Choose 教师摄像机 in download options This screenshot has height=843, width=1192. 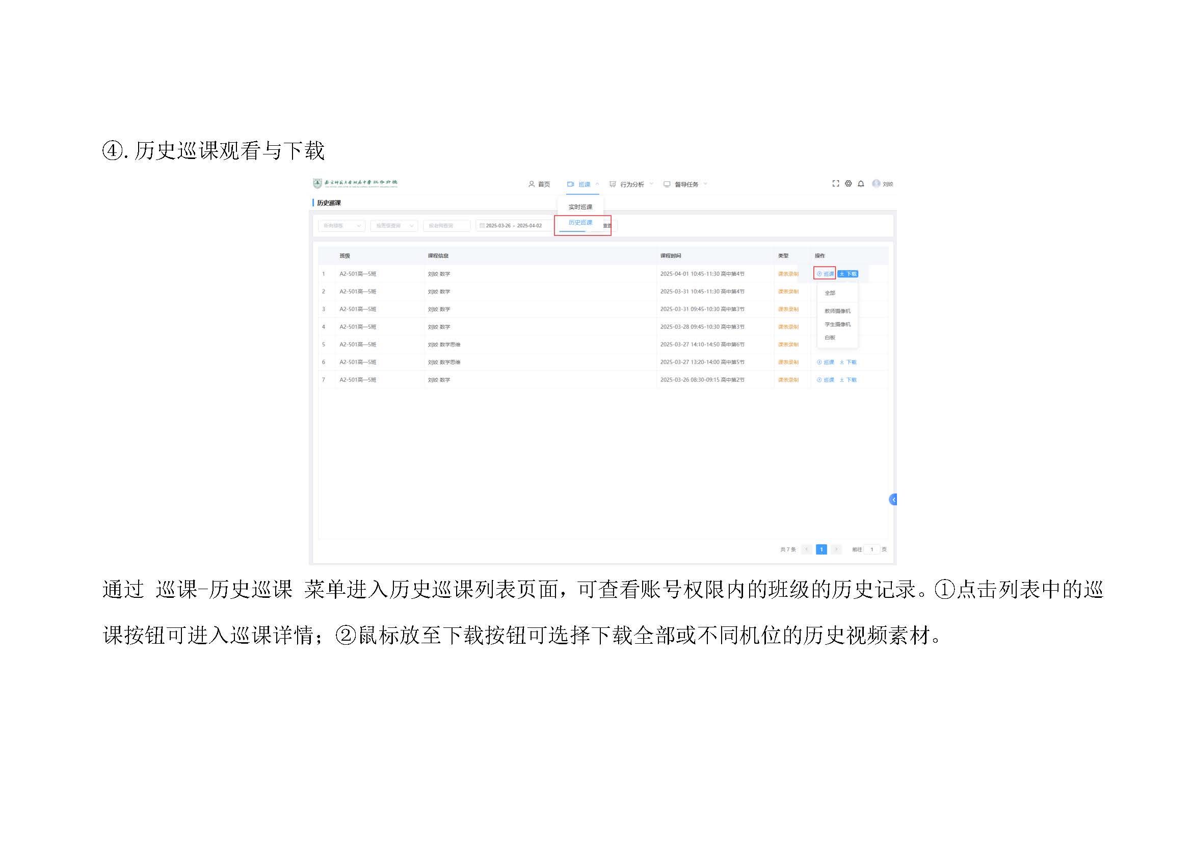click(x=837, y=311)
